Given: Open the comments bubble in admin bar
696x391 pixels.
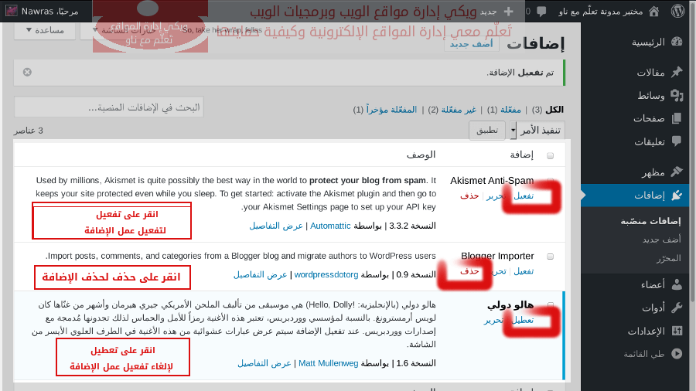Looking at the screenshot, I should pyautogui.click(x=541, y=12).
